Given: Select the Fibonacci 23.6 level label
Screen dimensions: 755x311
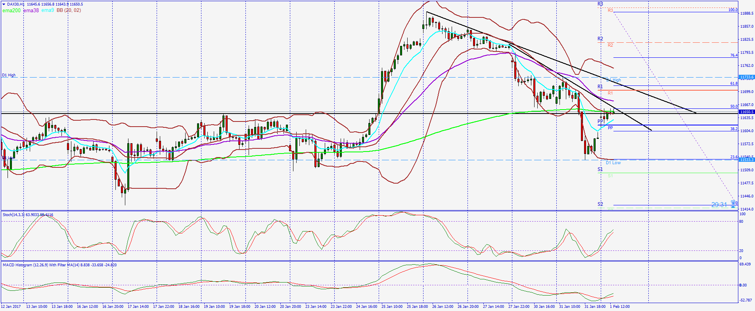Looking at the screenshot, I should pos(734,157).
